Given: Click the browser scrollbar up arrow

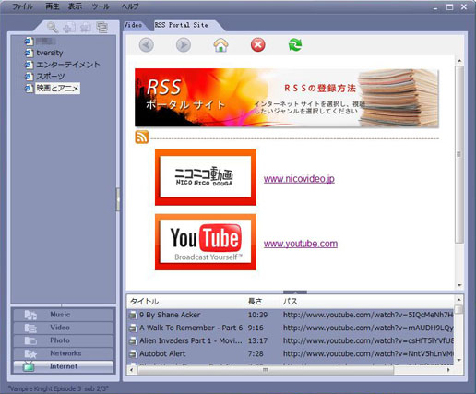Looking at the screenshot, I should coord(459,61).
